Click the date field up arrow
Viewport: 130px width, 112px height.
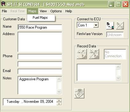[59, 100]
